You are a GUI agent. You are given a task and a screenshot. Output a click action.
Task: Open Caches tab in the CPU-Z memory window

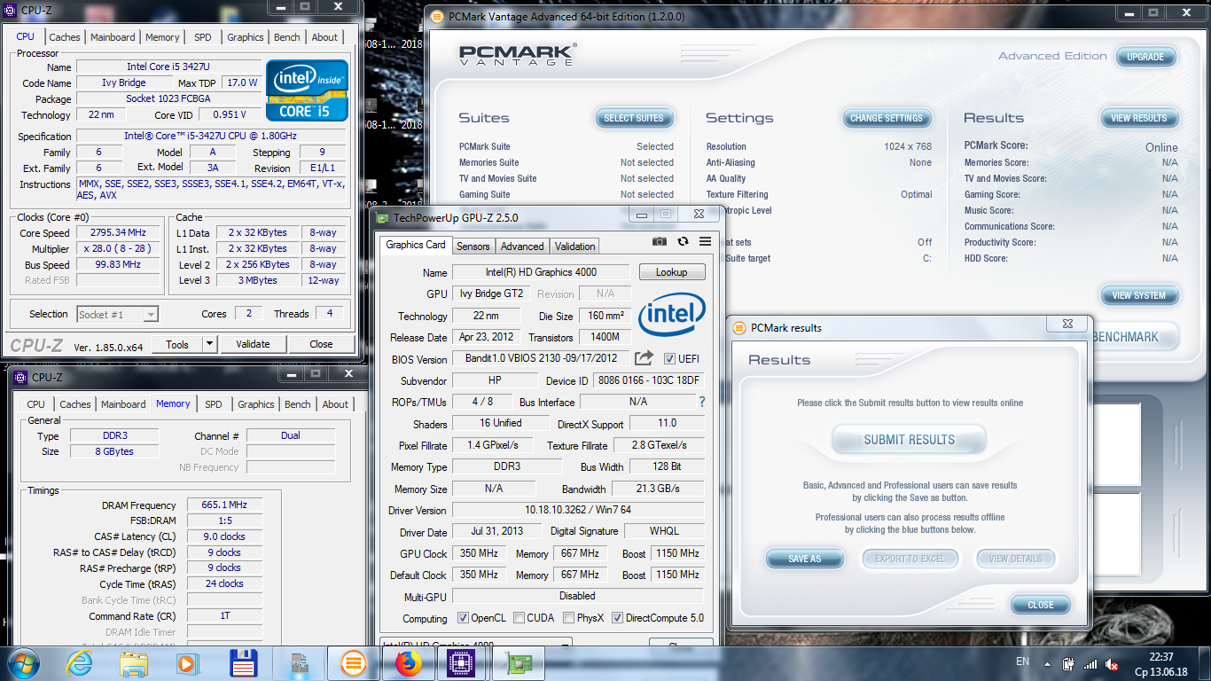(75, 404)
